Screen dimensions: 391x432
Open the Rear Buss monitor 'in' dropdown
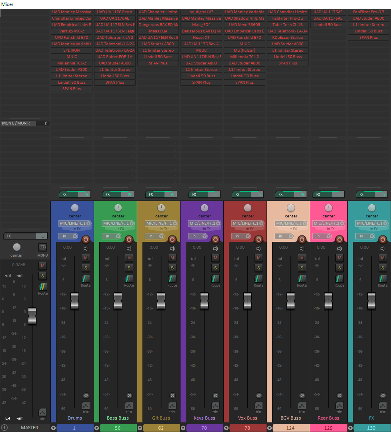(322, 236)
